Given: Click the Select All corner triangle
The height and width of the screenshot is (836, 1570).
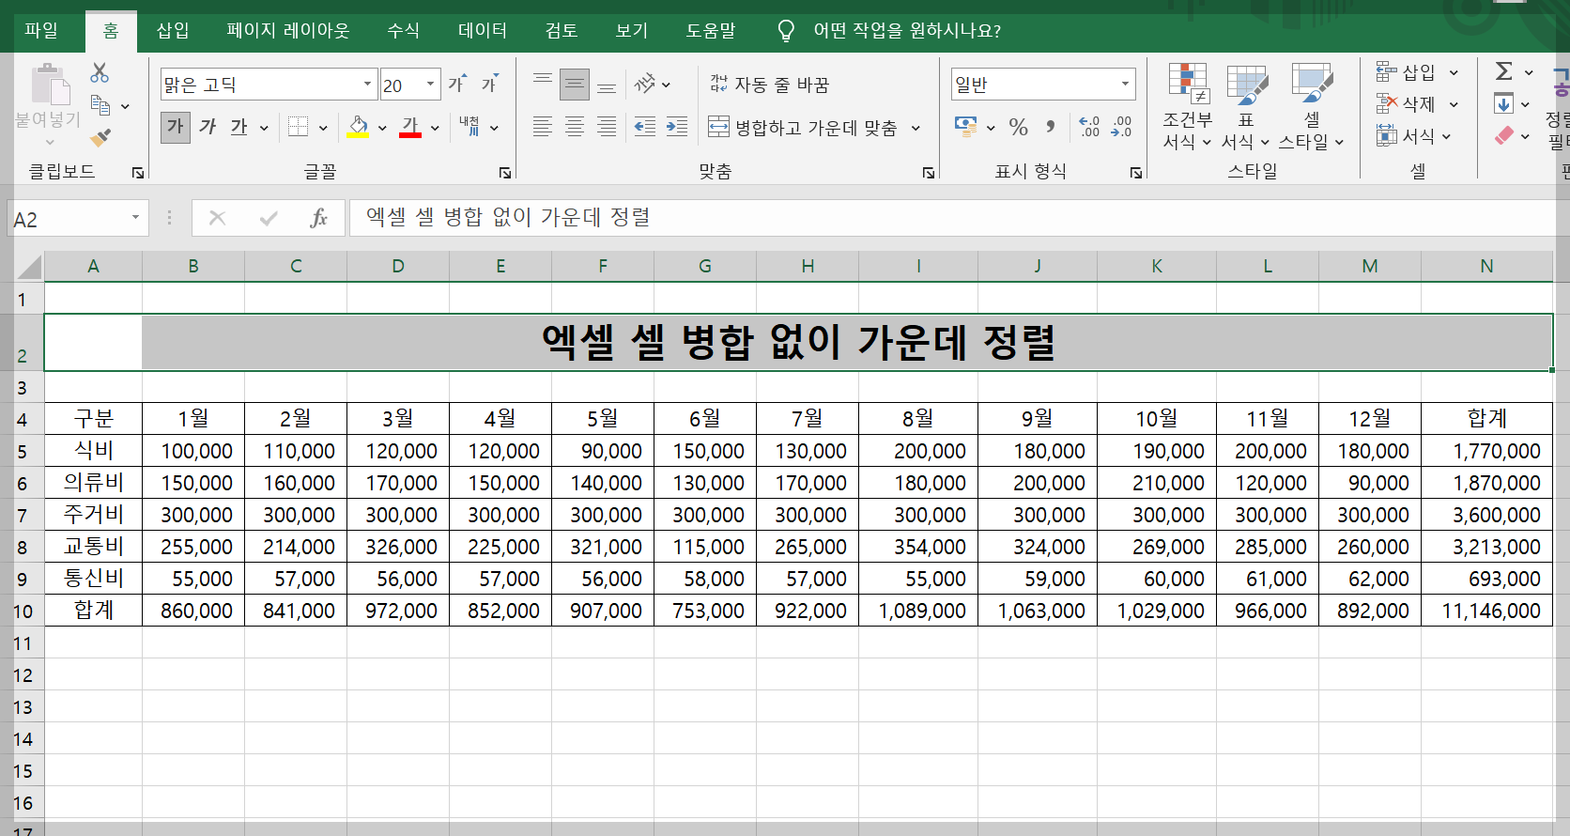Looking at the screenshot, I should 29,267.
